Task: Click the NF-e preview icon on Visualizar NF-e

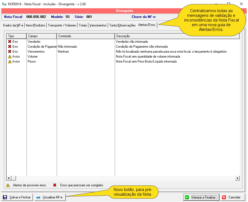Action: (x=38, y=197)
